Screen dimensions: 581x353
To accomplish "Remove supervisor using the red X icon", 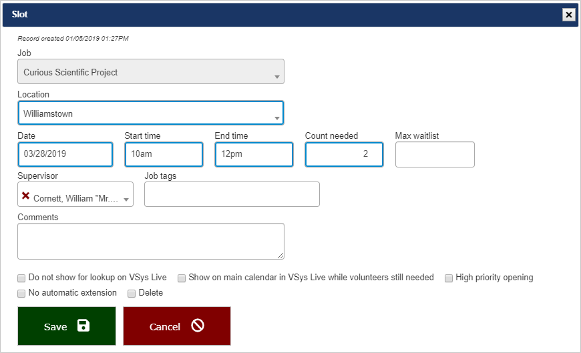I will [26, 196].
